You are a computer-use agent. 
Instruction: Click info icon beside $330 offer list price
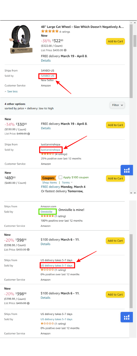coord(29,134)
